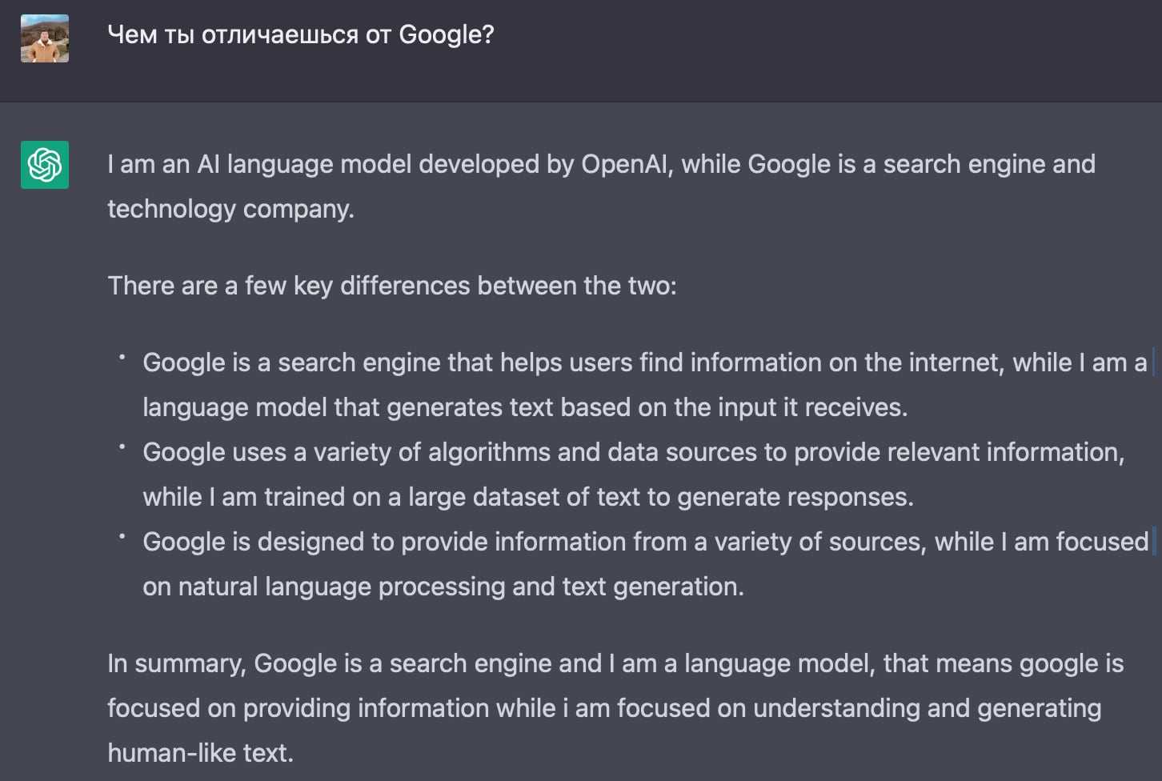Click the text "human-like text." at the bottom
The image size is (1162, 781).
click(200, 753)
